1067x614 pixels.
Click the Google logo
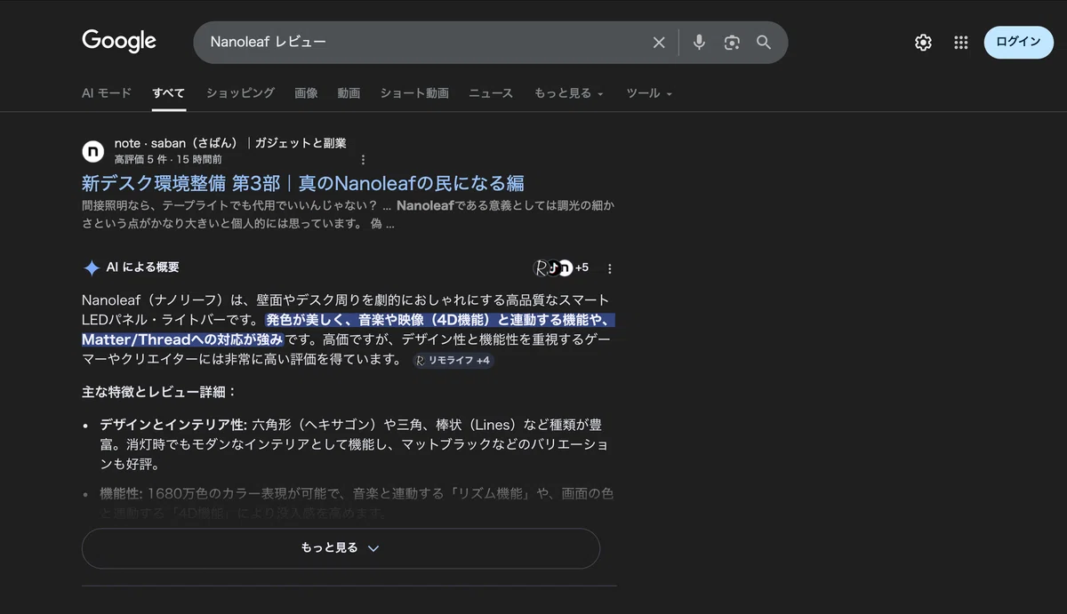[119, 41]
